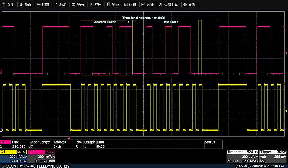Click the pink trigger position marker below grid

click(69, 138)
